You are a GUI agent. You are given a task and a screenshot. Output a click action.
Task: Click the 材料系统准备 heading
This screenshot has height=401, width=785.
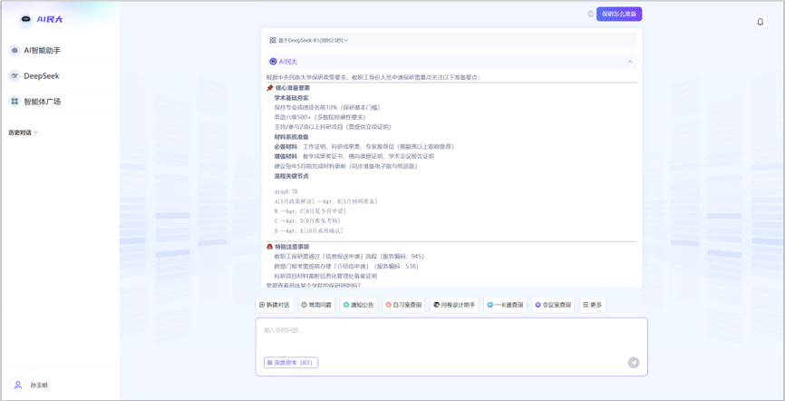[x=291, y=137]
